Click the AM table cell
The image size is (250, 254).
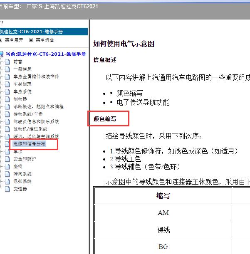click(x=163, y=213)
